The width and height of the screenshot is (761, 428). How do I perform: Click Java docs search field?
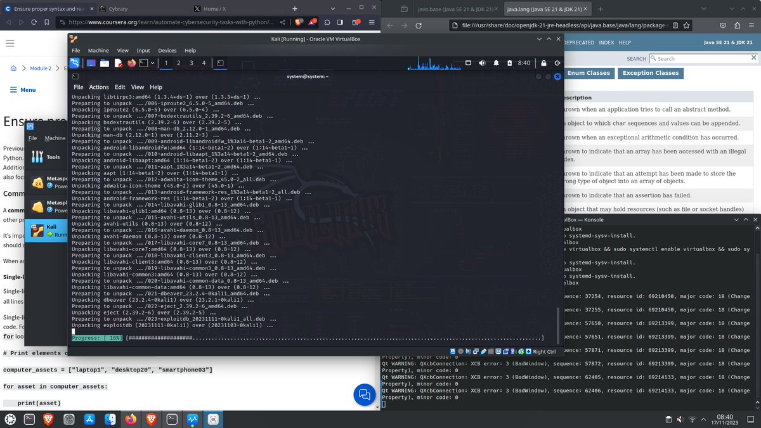(703, 58)
